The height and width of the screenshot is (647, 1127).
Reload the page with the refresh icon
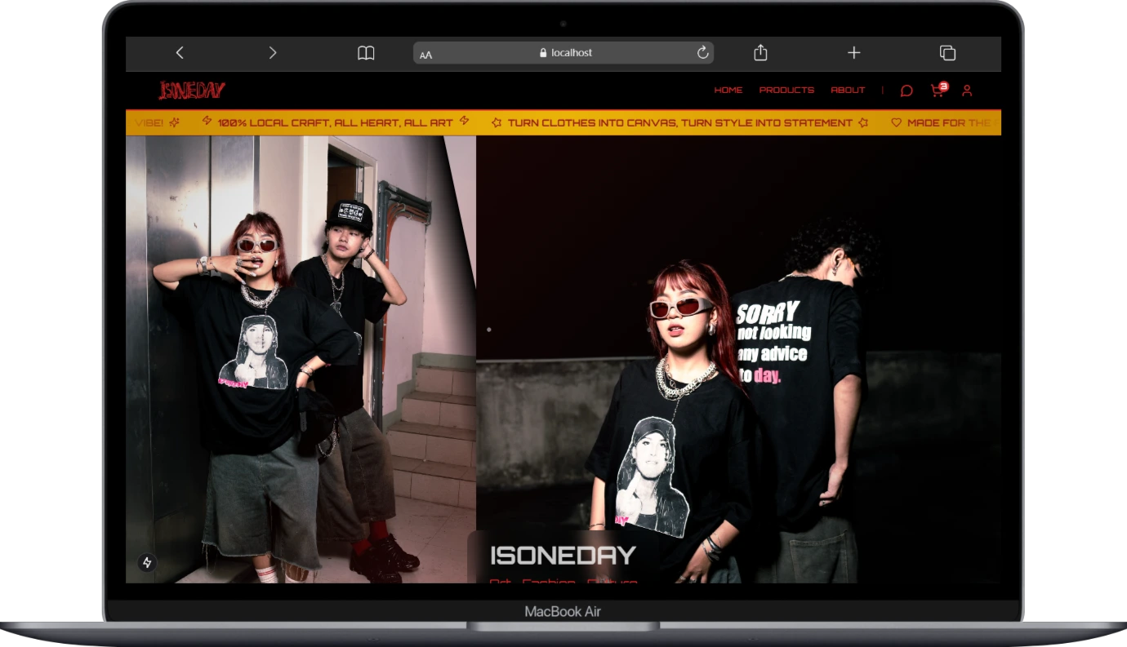point(702,52)
